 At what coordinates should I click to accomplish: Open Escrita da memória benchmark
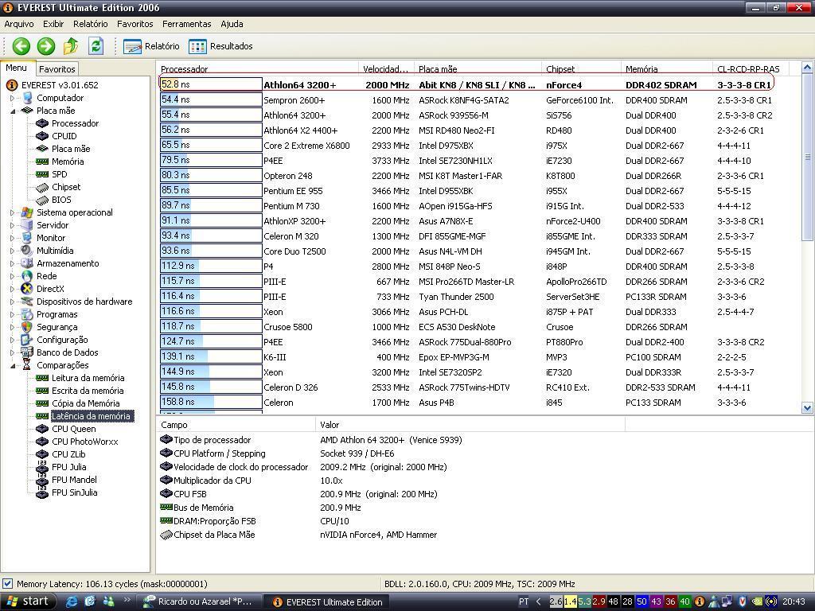click(x=88, y=391)
